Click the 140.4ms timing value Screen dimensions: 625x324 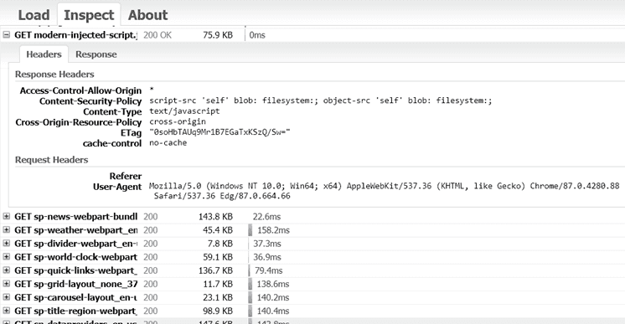(273, 311)
